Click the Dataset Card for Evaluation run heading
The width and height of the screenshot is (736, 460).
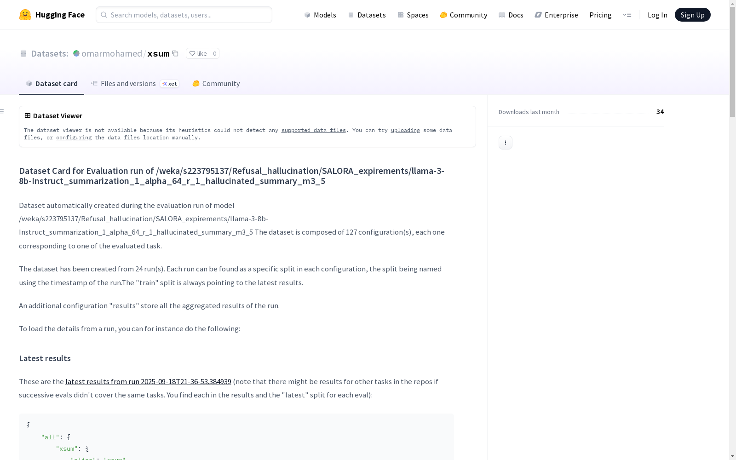pyautogui.click(x=231, y=176)
